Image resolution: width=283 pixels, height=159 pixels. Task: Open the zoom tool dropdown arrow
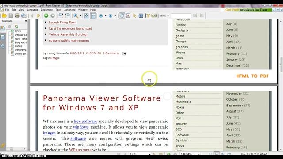80,16
